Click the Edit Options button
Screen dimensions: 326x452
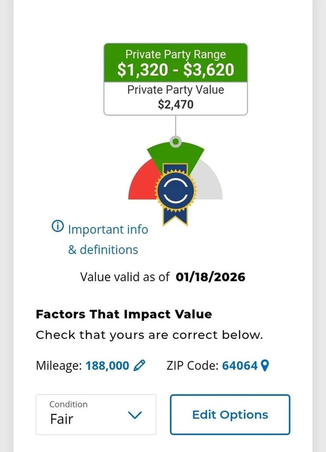230,414
